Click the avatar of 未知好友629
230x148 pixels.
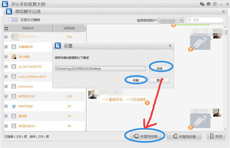14,126
